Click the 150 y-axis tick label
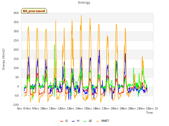Viewport: 169px width, 126px height. coord(16,59)
